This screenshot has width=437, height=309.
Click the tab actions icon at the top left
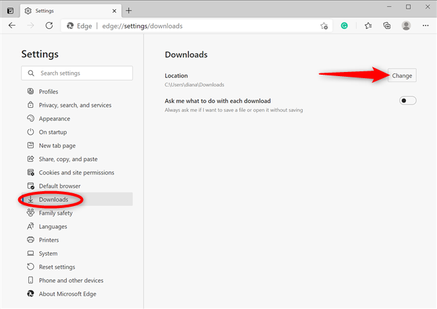click(10, 11)
